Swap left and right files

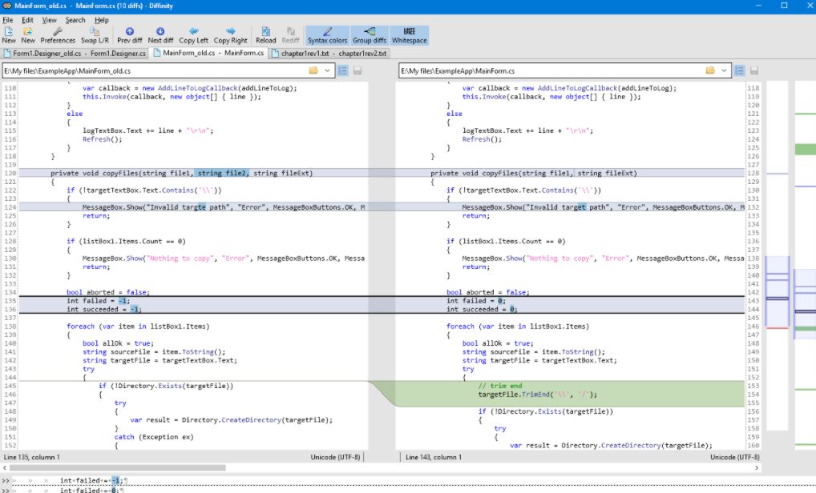(x=95, y=35)
